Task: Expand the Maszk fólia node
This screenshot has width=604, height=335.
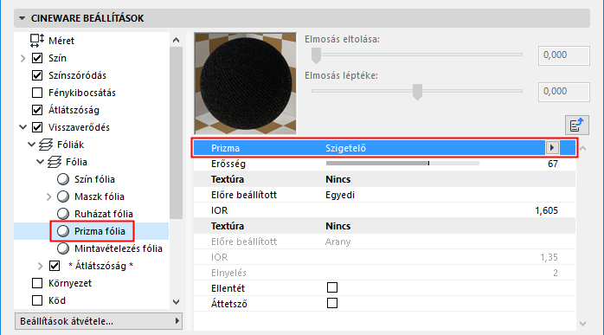Action: point(48,196)
